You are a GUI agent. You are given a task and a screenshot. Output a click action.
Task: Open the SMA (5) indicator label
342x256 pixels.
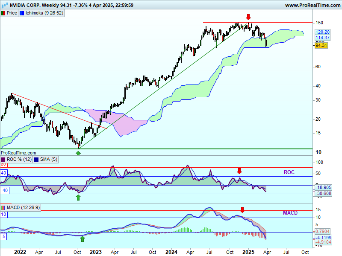click(x=49, y=159)
